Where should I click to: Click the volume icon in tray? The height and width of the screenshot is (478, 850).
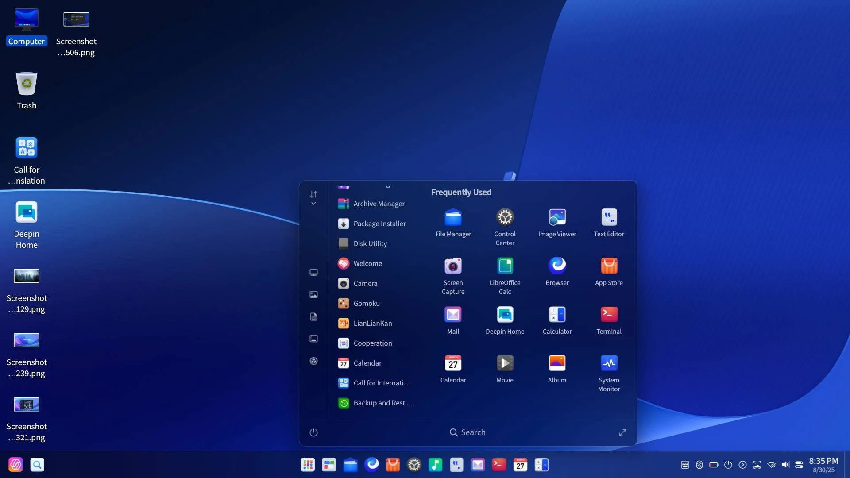[x=785, y=465]
